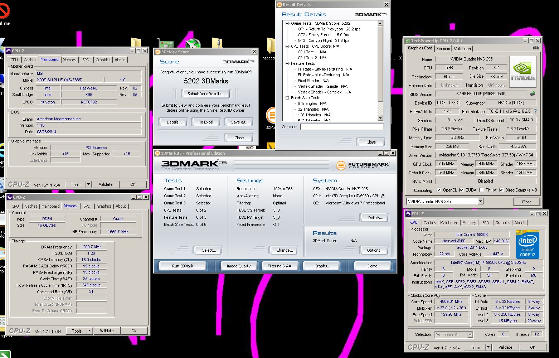Click Run 3DMark button

pyautogui.click(x=183, y=266)
